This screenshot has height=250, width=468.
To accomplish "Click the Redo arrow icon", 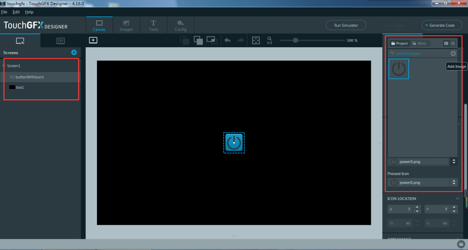I will pyautogui.click(x=241, y=40).
